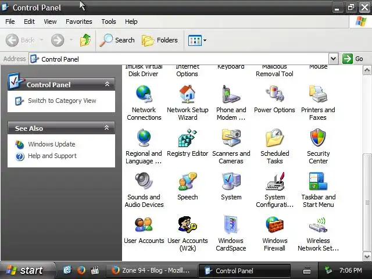This screenshot has width=372, height=279.
Task: Toggle the Folders pane button
Action: coord(159,40)
